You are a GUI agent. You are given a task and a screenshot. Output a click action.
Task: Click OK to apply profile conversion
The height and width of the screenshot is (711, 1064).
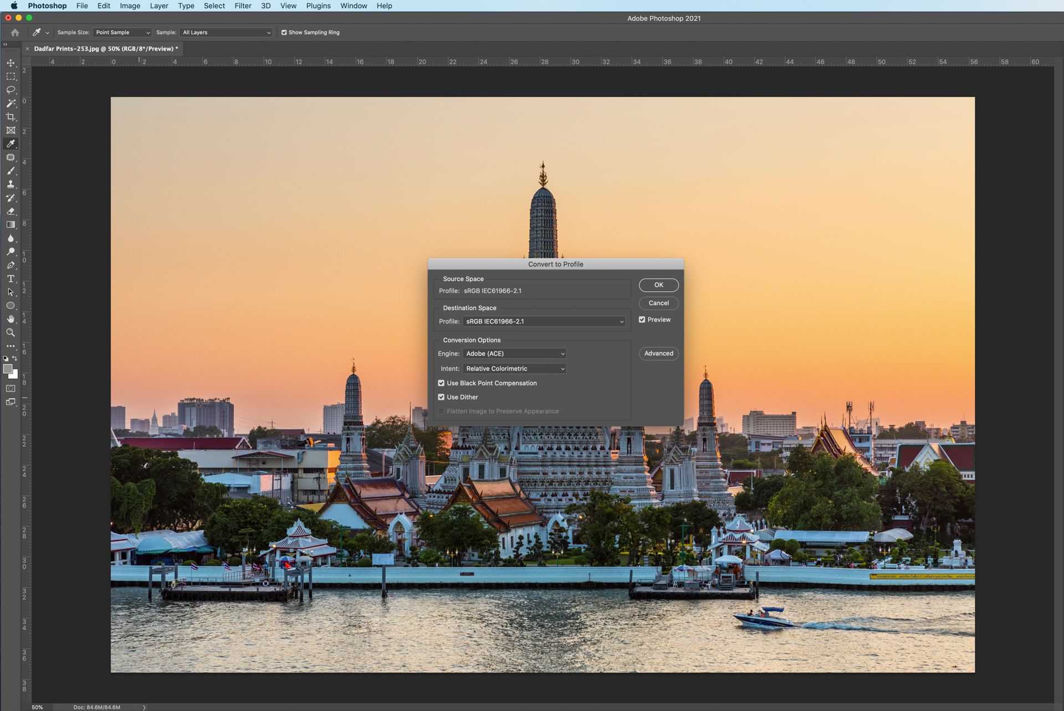tap(657, 285)
